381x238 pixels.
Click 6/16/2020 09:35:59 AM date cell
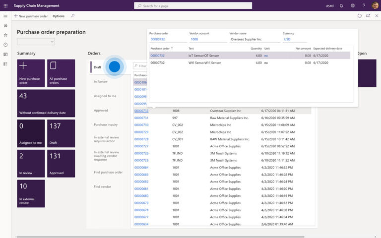pos(278,118)
